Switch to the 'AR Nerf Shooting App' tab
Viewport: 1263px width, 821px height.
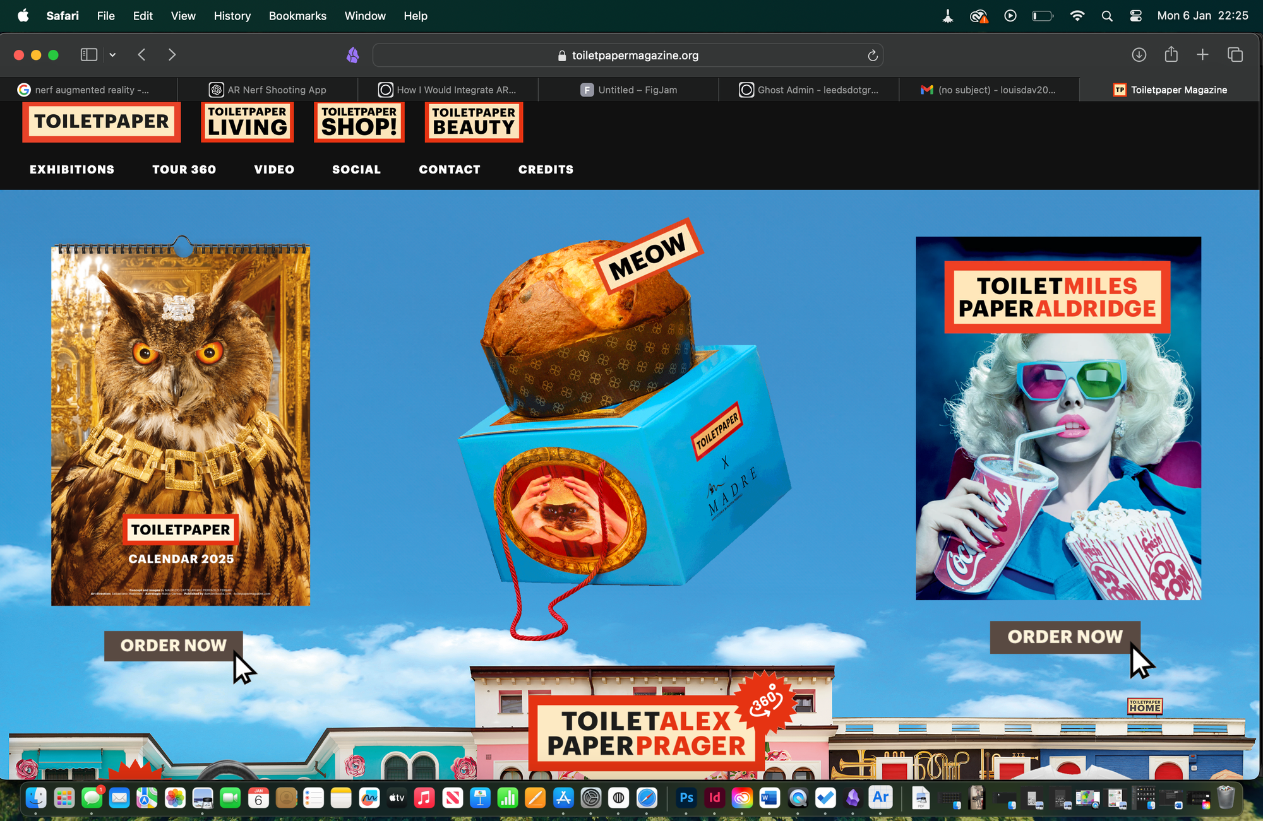click(268, 90)
